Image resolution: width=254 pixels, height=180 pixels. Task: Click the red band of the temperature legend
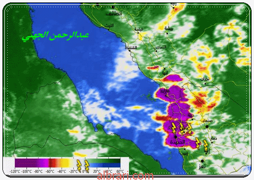(52, 163)
